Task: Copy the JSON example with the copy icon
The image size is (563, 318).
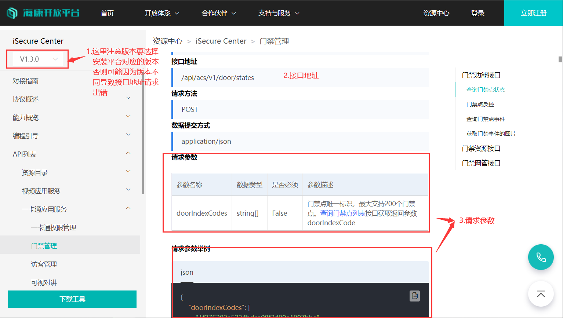Action: pyautogui.click(x=415, y=296)
